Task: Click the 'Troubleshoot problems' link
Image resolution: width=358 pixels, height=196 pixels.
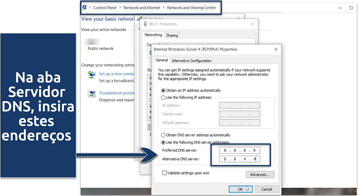Action: coord(117,93)
